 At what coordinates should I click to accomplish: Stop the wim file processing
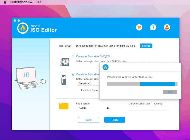tap(170, 92)
